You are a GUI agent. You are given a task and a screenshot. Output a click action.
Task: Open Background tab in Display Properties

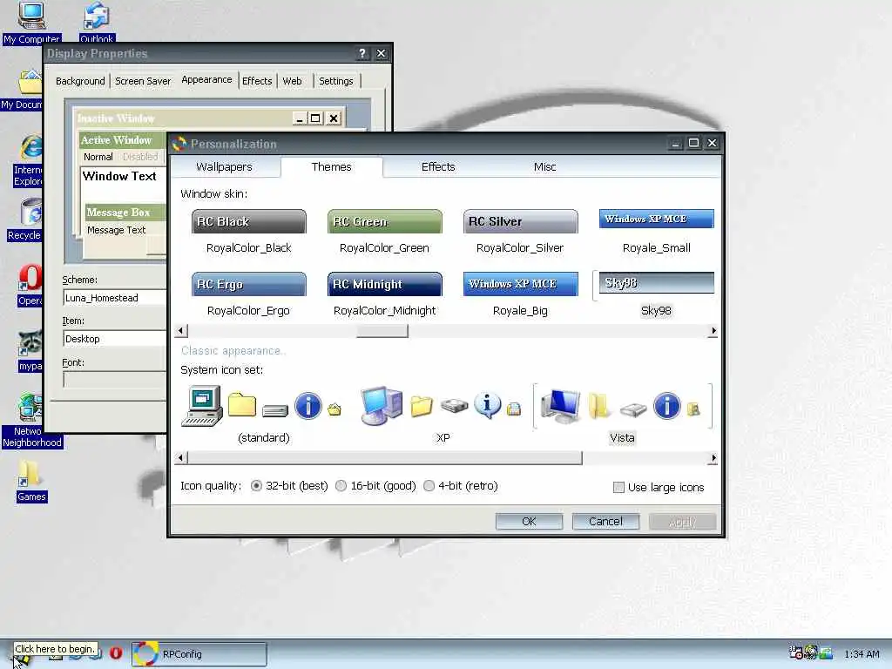80,81
